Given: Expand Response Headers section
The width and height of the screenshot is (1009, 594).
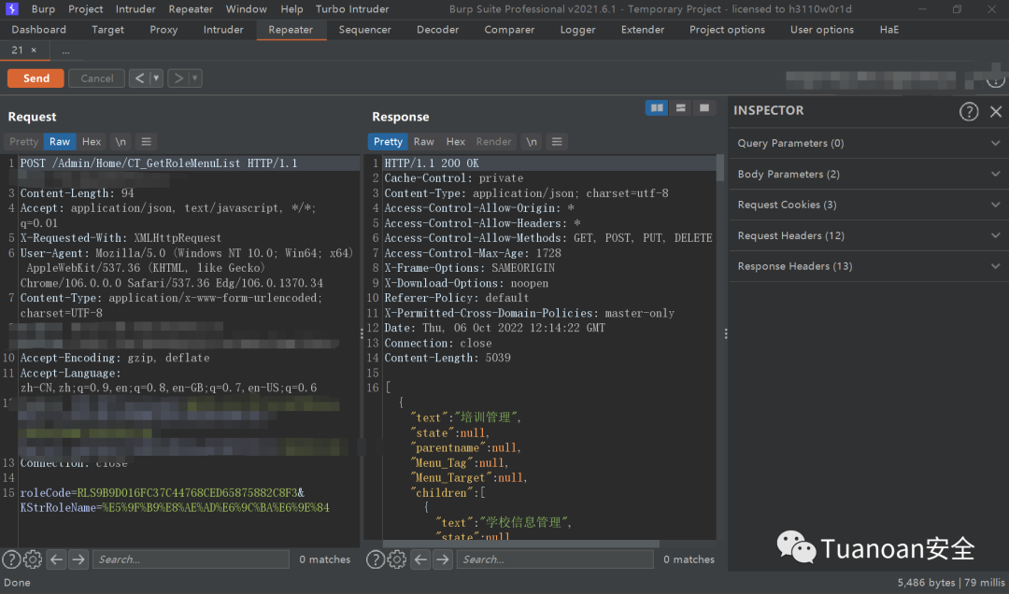Looking at the screenshot, I should click(868, 266).
